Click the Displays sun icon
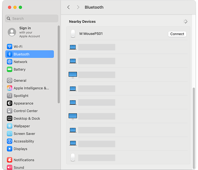The width and height of the screenshot is (198, 170). pos(10,149)
